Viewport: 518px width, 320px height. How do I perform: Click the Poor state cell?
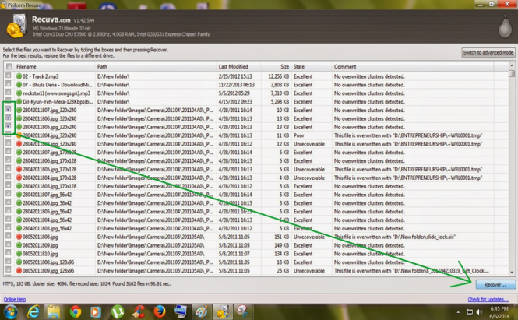pyautogui.click(x=299, y=135)
